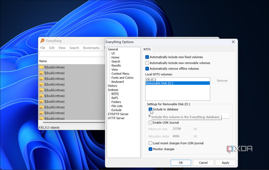Click the Everything magnifier app icon
Viewport: 269px width, 170px height.
click(x=42, y=41)
